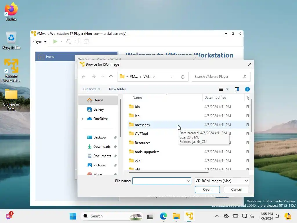Click the green Power On play icon
297x223 pixels.
click(55, 42)
